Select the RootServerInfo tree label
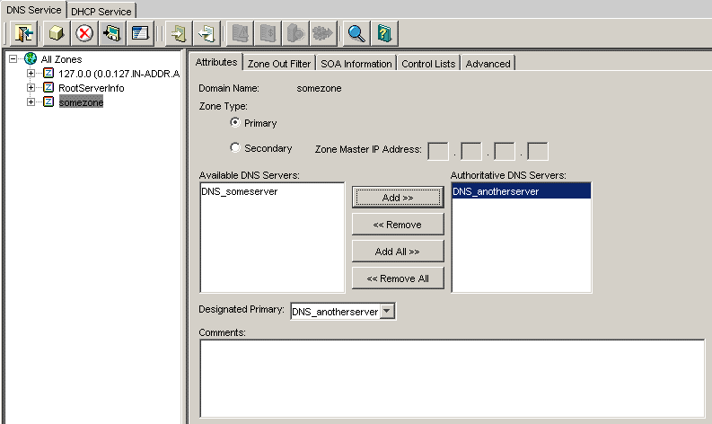 click(x=92, y=88)
